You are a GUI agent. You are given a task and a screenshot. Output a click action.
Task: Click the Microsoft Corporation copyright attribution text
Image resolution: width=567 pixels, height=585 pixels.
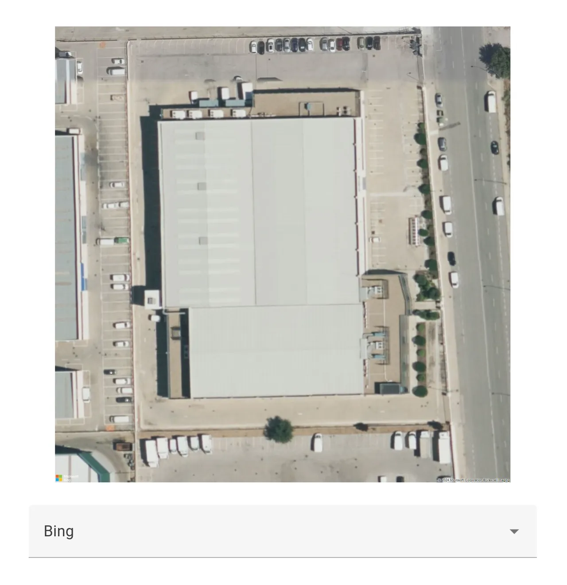point(473,480)
